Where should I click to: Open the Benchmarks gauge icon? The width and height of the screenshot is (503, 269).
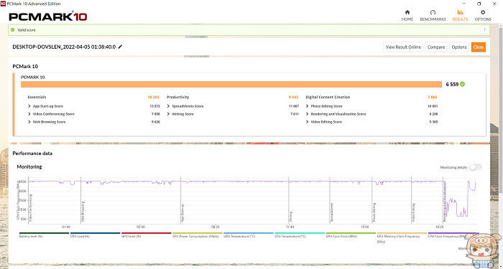[x=433, y=12]
